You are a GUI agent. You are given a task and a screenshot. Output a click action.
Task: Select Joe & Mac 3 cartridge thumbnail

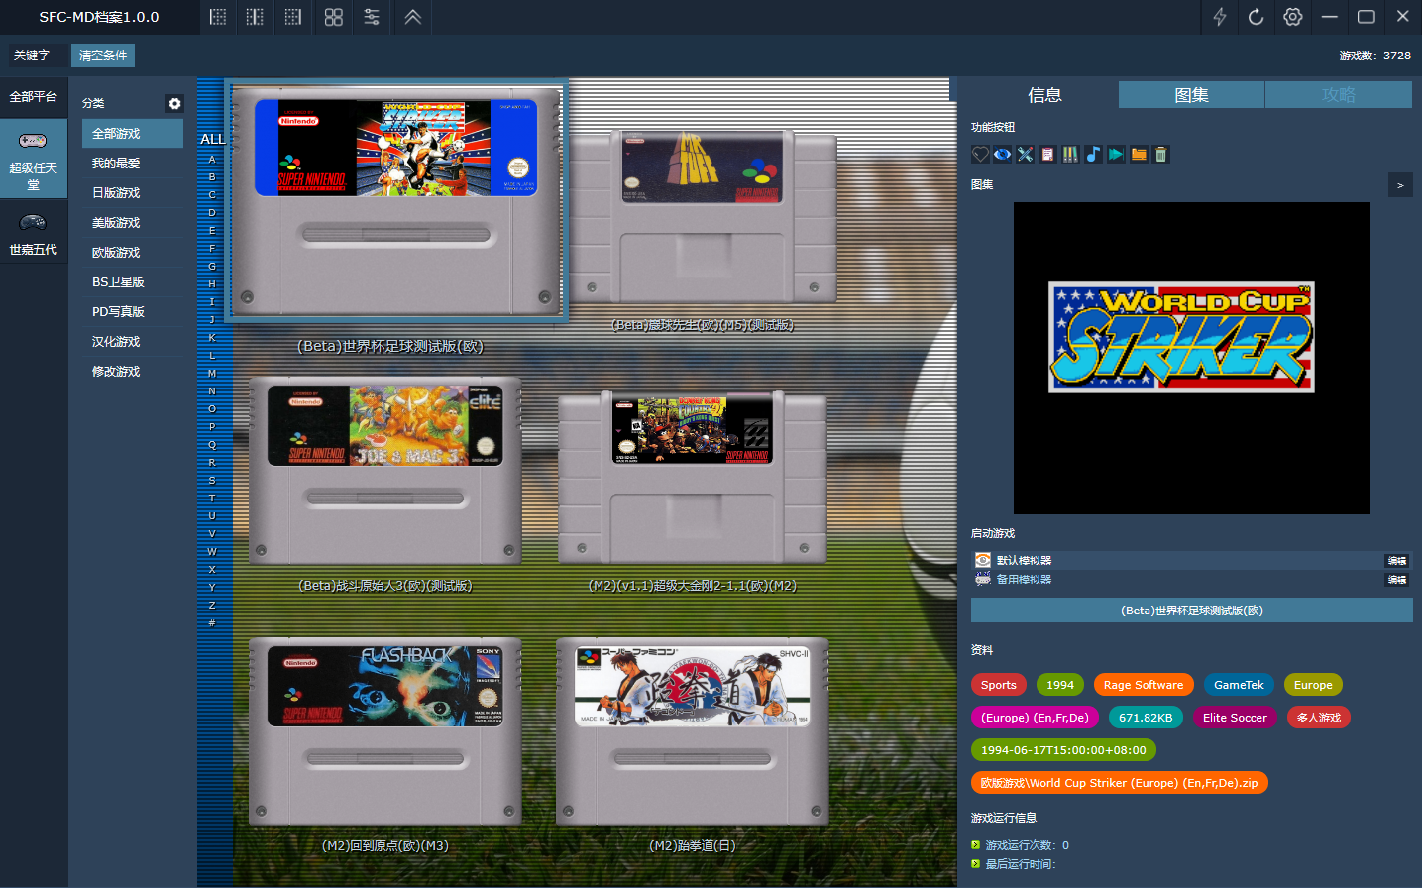pos(385,471)
